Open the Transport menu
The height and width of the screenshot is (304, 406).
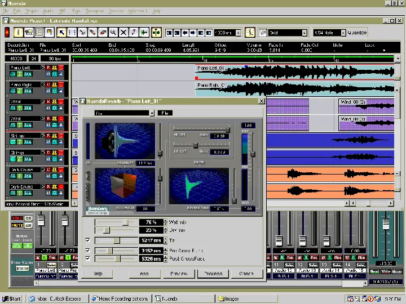pyautogui.click(x=95, y=11)
